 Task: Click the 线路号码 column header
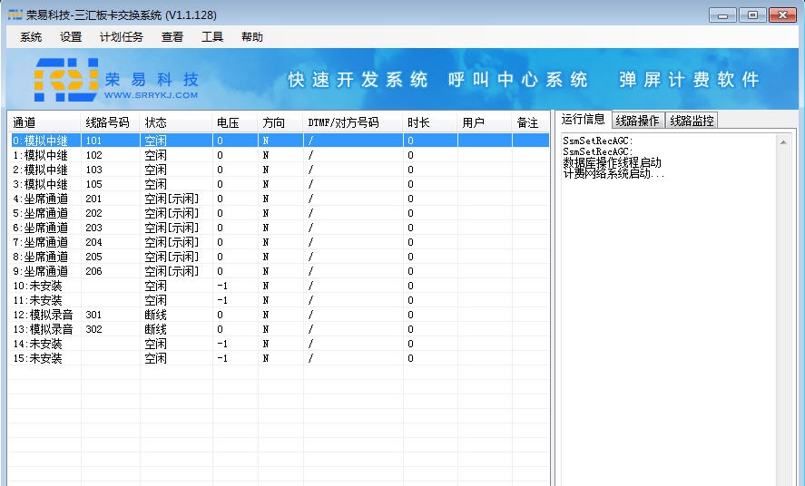pyautogui.click(x=109, y=122)
